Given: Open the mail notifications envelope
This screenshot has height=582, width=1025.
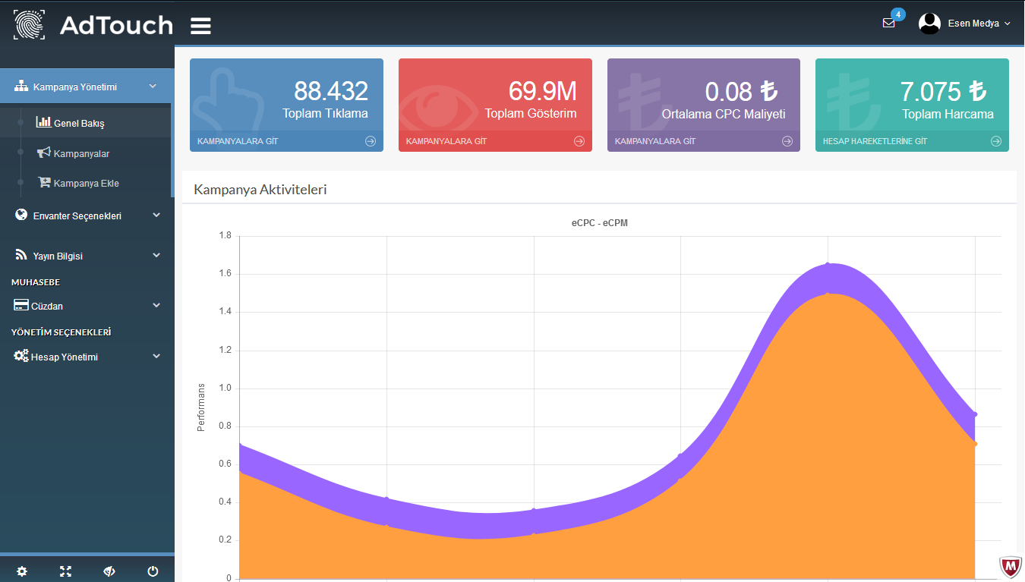Looking at the screenshot, I should [888, 23].
